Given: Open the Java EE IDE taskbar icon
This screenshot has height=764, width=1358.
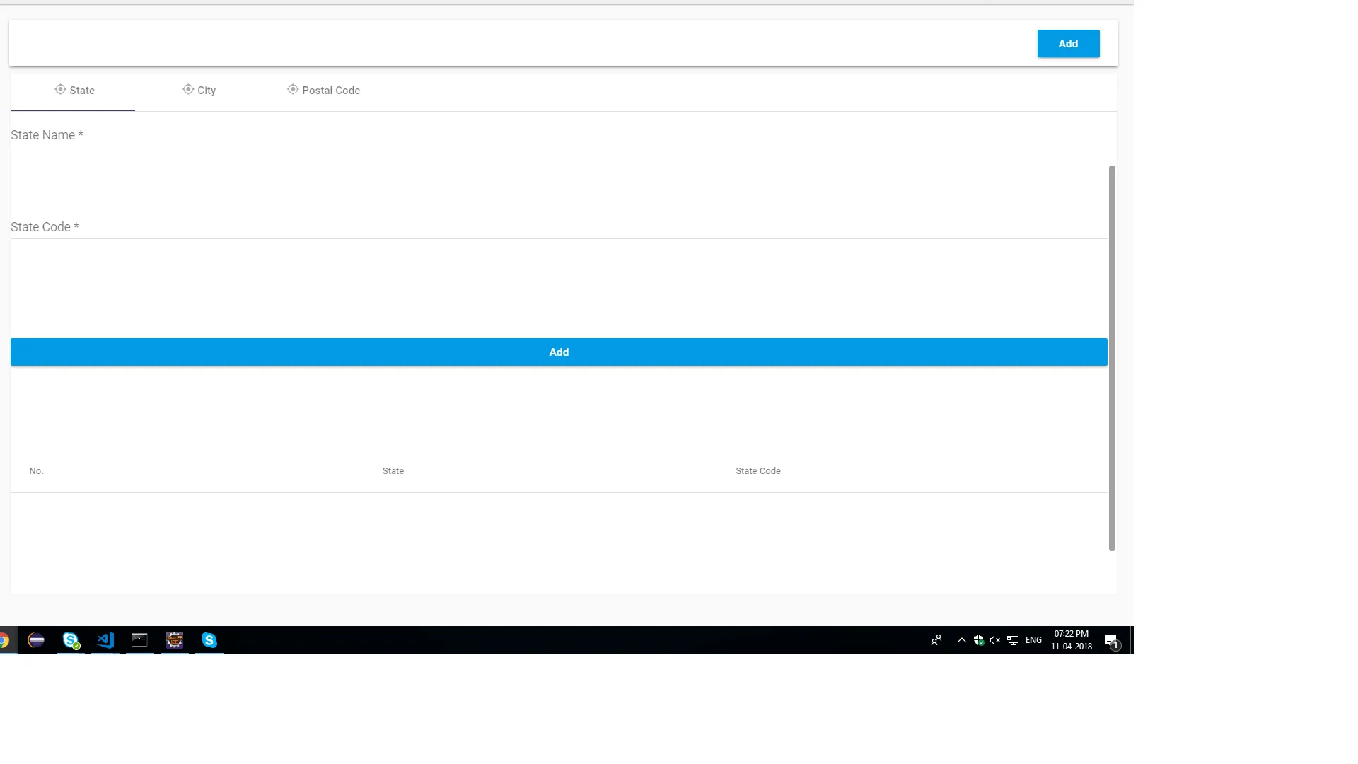Looking at the screenshot, I should [174, 640].
